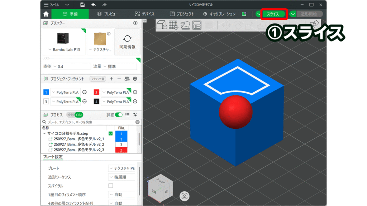The image size is (367, 206).
Task: Click the スライス slice button
Action: coord(273,14)
